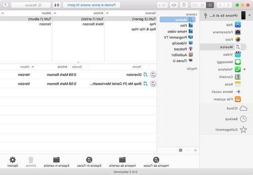Select Tutti (1 album) row
The width and height of the screenshot is (253, 175).
click(x=26, y=19)
